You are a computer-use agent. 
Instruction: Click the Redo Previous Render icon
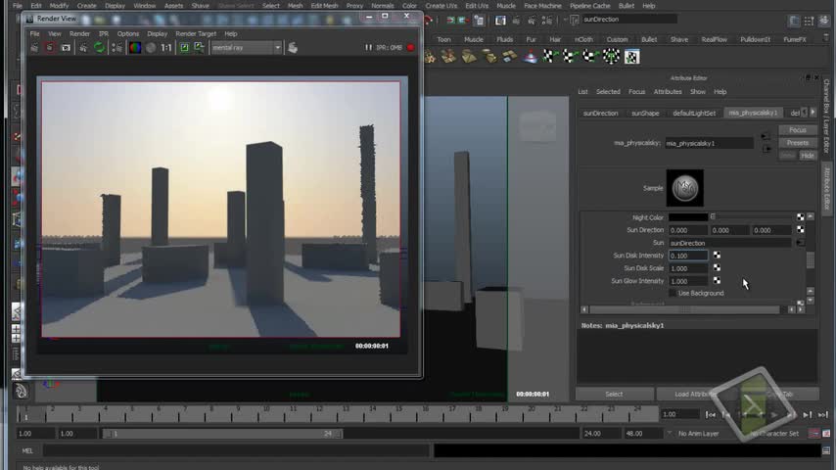click(x=34, y=47)
